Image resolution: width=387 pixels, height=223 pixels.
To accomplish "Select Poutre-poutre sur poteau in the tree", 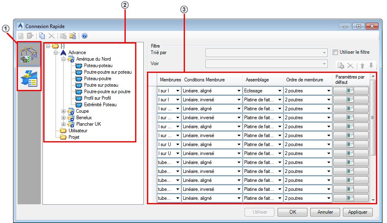I will click(108, 72).
